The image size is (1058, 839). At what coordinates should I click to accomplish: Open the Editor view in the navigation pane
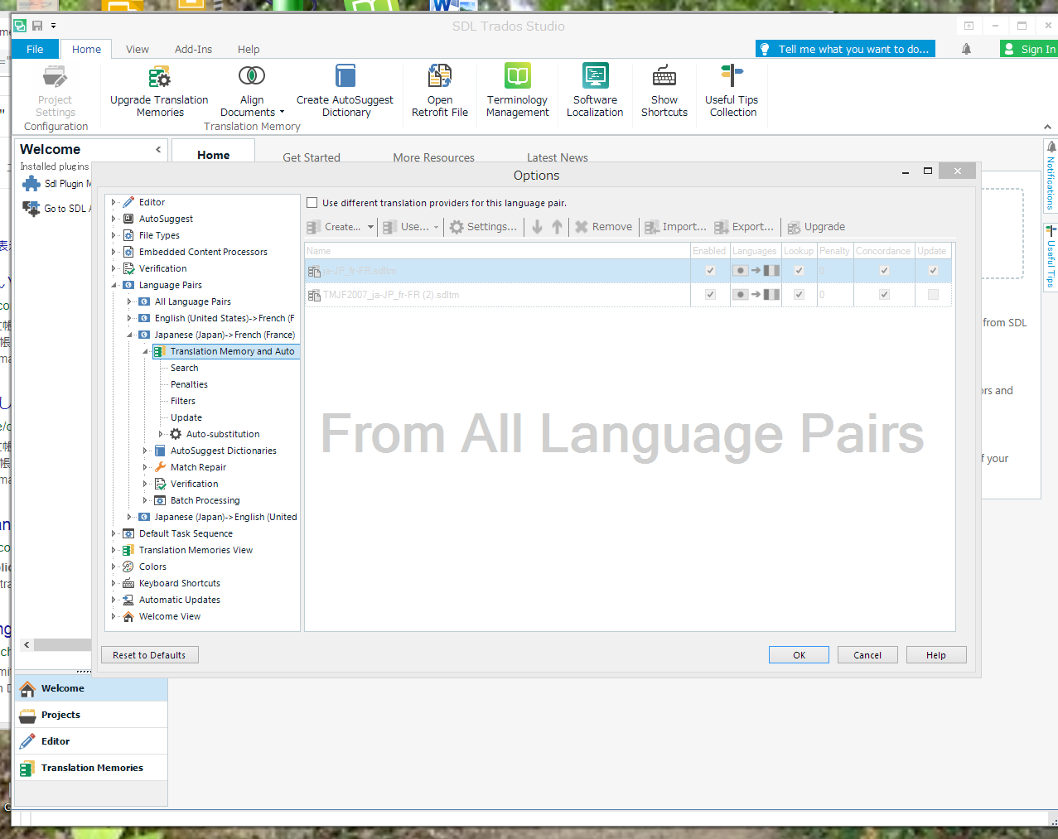pos(91,741)
